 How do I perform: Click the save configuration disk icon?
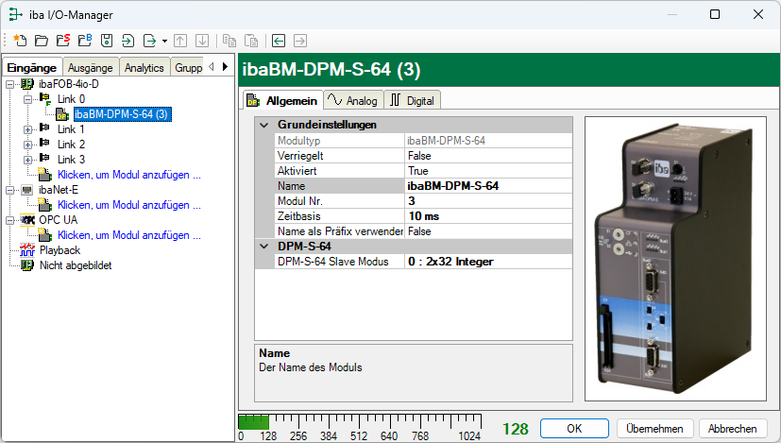coord(107,41)
